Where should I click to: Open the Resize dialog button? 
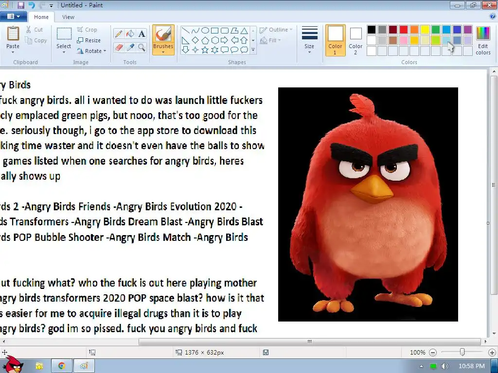coord(89,40)
